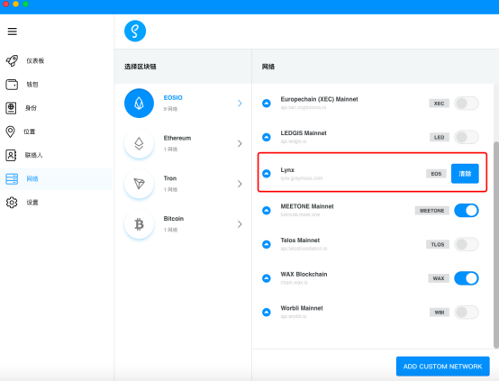Select the Telos Mainnet name
499x381 pixels.
pyautogui.click(x=300, y=240)
